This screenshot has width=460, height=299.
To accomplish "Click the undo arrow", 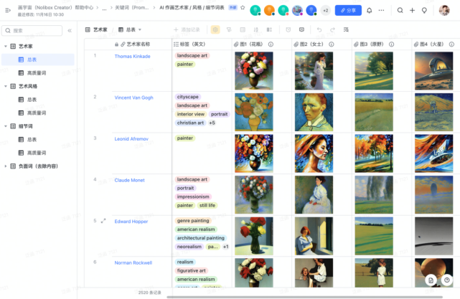I will click(319, 29).
